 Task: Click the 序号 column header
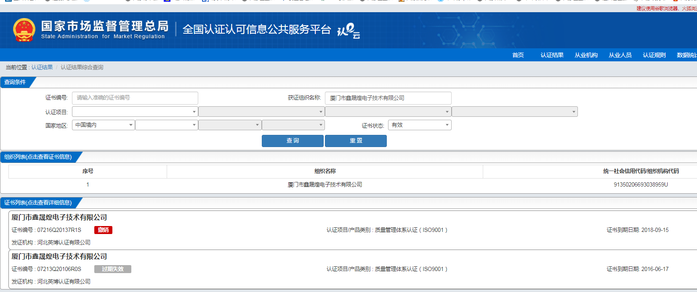click(x=88, y=171)
